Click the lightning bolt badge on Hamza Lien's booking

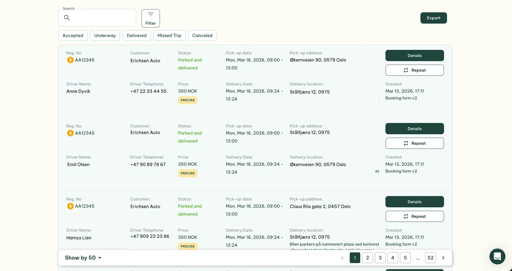point(70,206)
